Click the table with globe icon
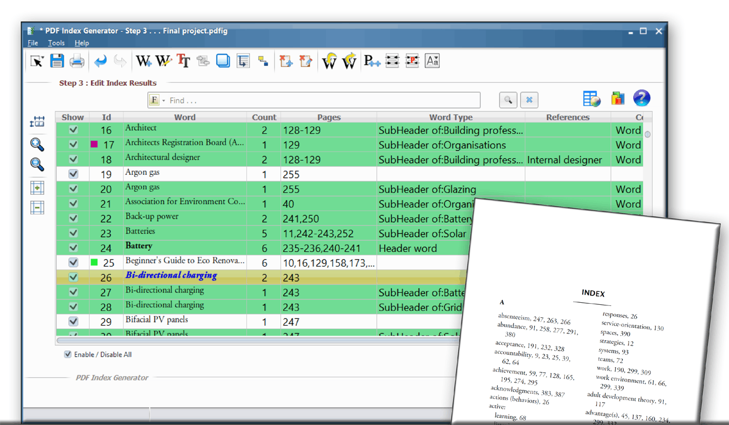The width and height of the screenshot is (729, 425). point(592,98)
